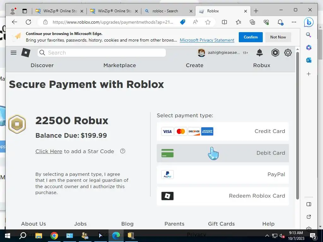Open Blog footer link
The height and width of the screenshot is (242, 323).
[x=127, y=224]
